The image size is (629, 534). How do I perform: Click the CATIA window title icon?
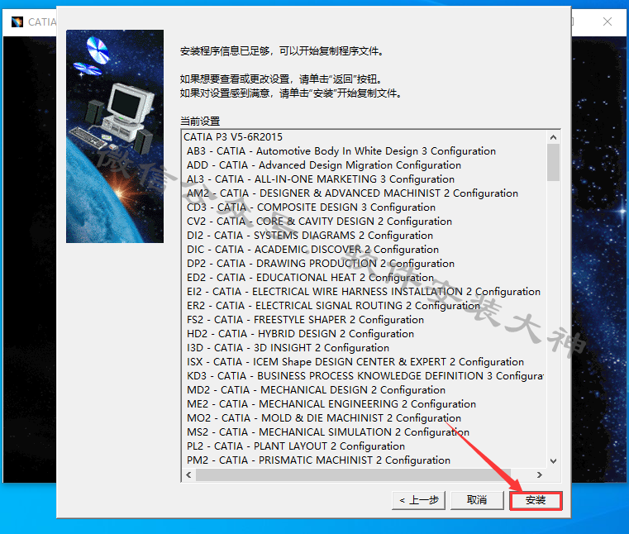17,21
